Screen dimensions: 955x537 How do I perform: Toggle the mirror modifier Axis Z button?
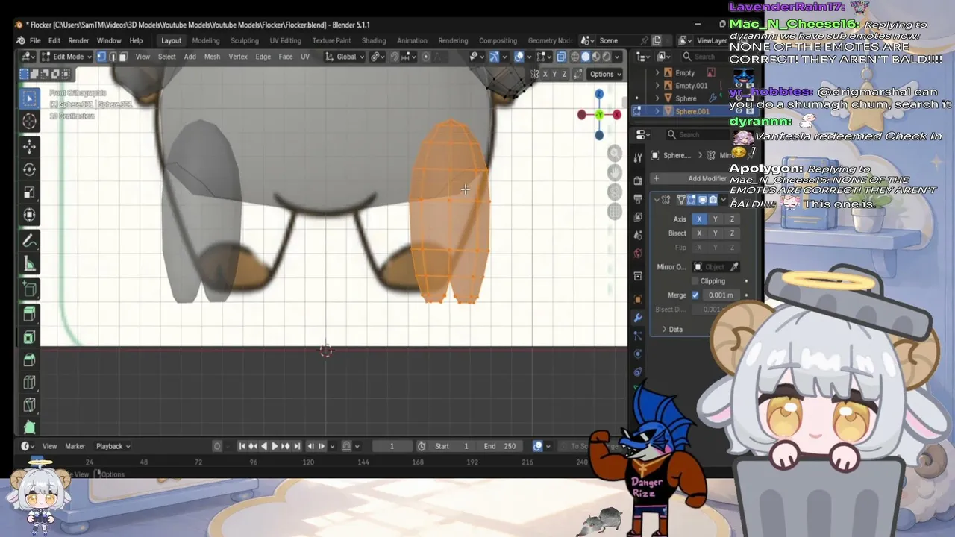732,219
